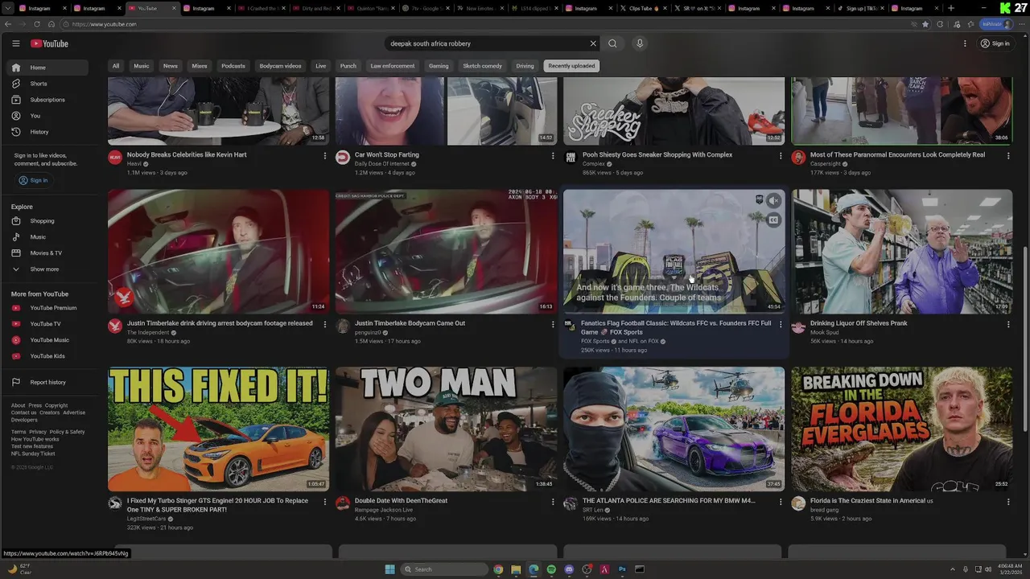Image resolution: width=1030 pixels, height=579 pixels.
Task: Open more options for Justin Timberlake Bodycam Came Out
Action: 553,324
